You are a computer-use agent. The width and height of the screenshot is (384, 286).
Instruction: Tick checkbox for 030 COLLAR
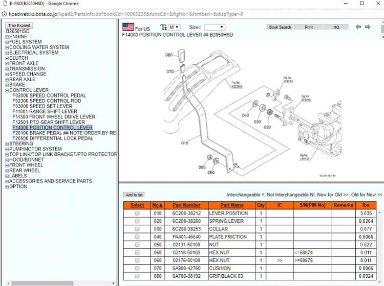click(x=137, y=229)
